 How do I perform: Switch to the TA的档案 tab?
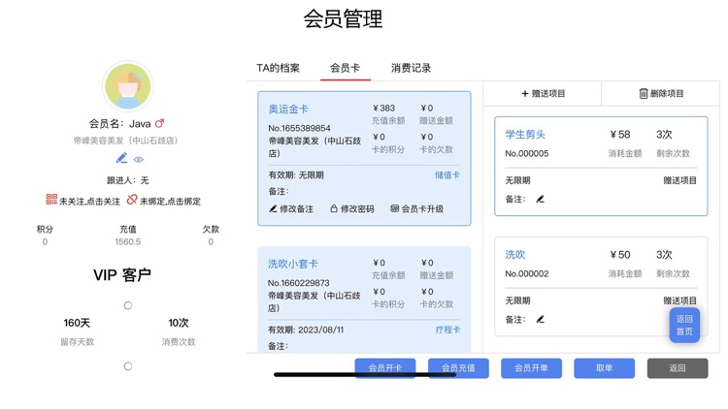(x=279, y=68)
